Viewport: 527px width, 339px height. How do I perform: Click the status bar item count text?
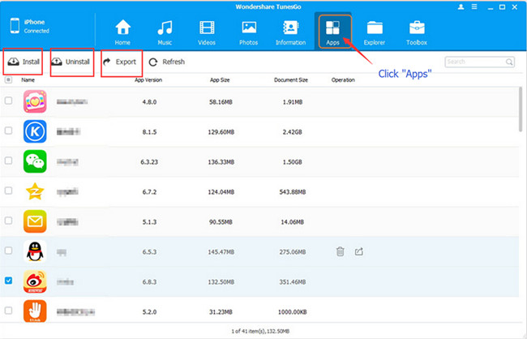point(260,331)
